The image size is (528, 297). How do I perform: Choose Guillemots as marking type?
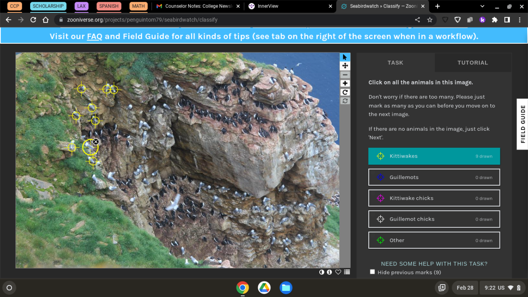coord(434,177)
